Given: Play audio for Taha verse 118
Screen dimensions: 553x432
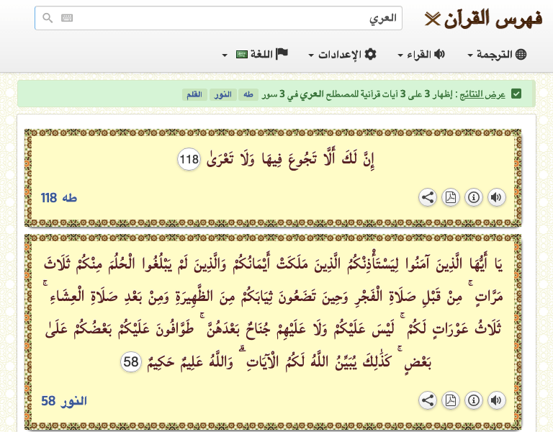Looking at the screenshot, I should (x=496, y=198).
